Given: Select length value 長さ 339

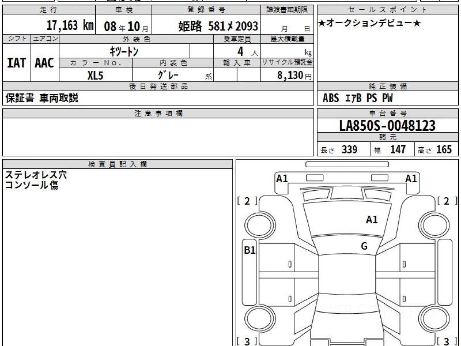Looking at the screenshot, I should pyautogui.click(x=339, y=150).
